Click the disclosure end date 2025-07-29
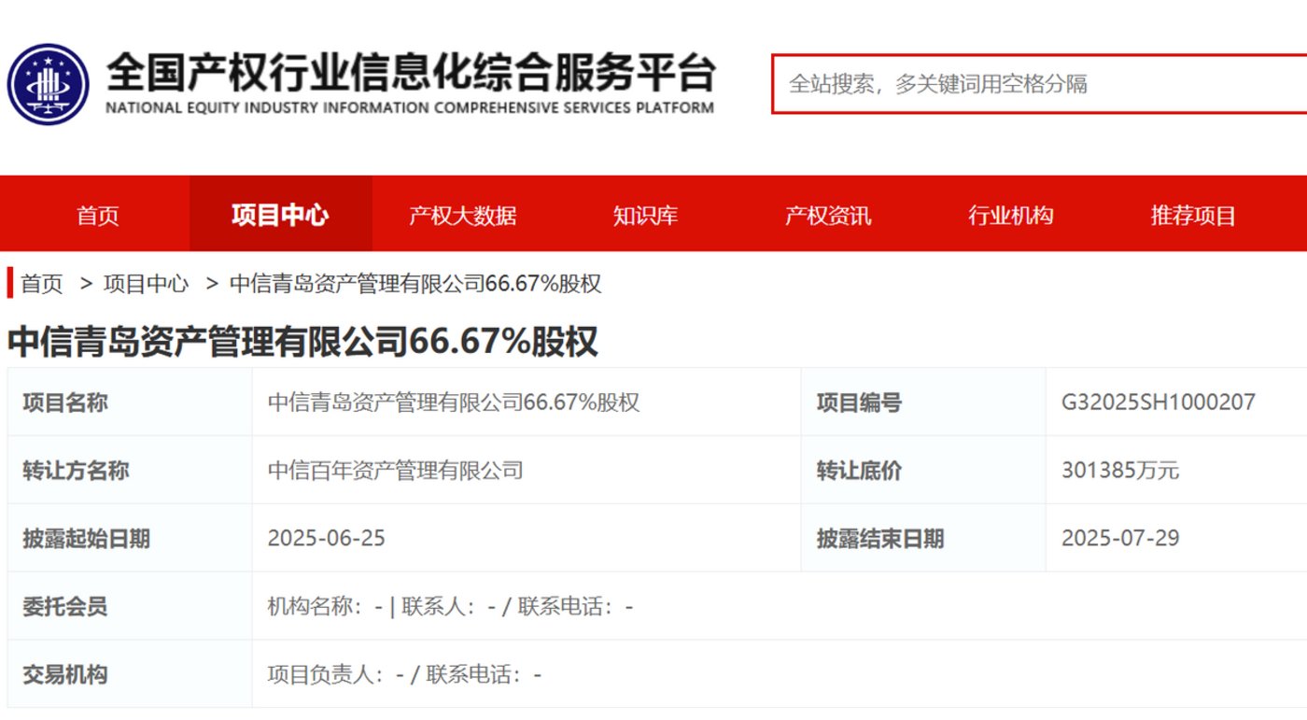The image size is (1307, 720). coord(1119,539)
